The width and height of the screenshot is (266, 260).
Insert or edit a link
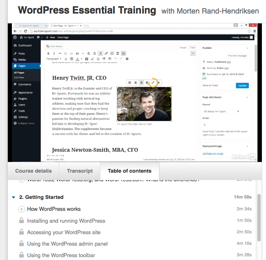(106, 53)
